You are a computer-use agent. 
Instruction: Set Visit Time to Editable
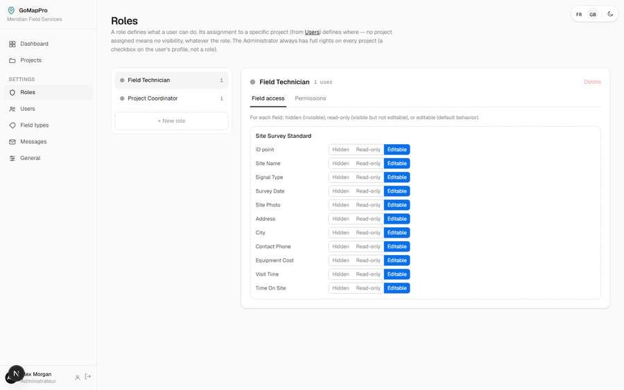pyautogui.click(x=397, y=275)
